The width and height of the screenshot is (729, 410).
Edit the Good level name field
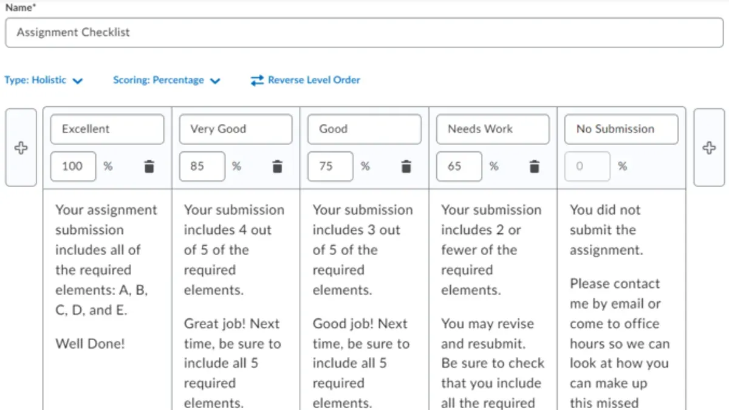point(364,129)
